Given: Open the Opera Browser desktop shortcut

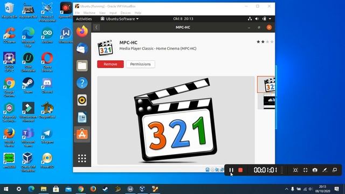Looking at the screenshot, I should tap(47, 62).
